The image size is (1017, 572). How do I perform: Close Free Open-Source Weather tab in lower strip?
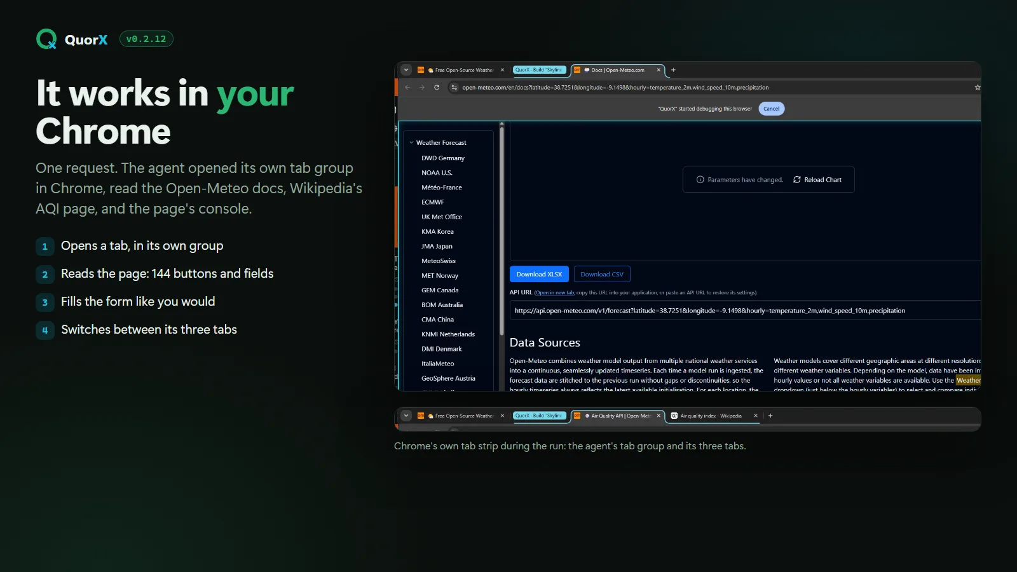[502, 416]
